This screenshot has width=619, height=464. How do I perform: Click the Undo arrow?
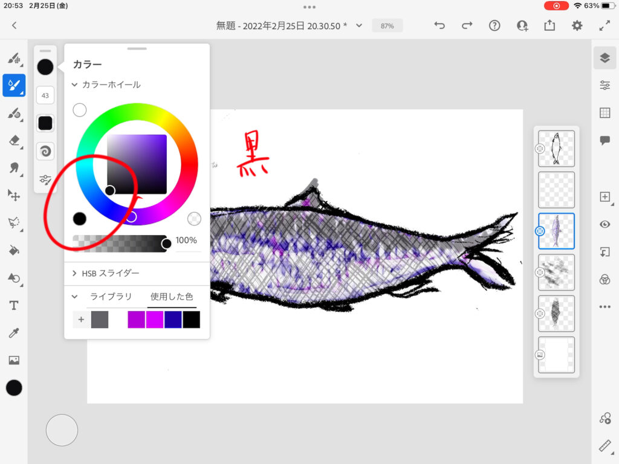point(439,25)
